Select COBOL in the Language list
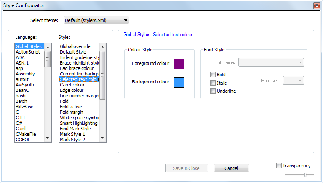 23,140
